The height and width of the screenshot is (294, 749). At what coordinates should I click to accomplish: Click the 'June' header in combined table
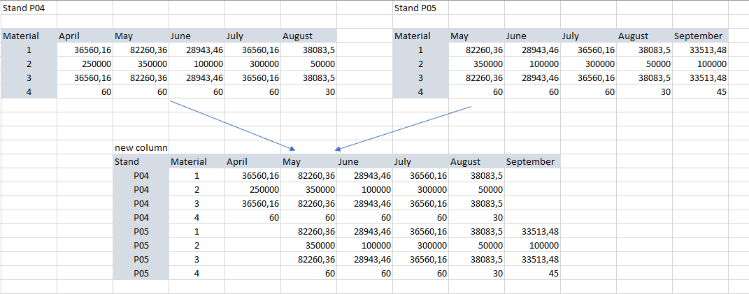[x=364, y=161]
